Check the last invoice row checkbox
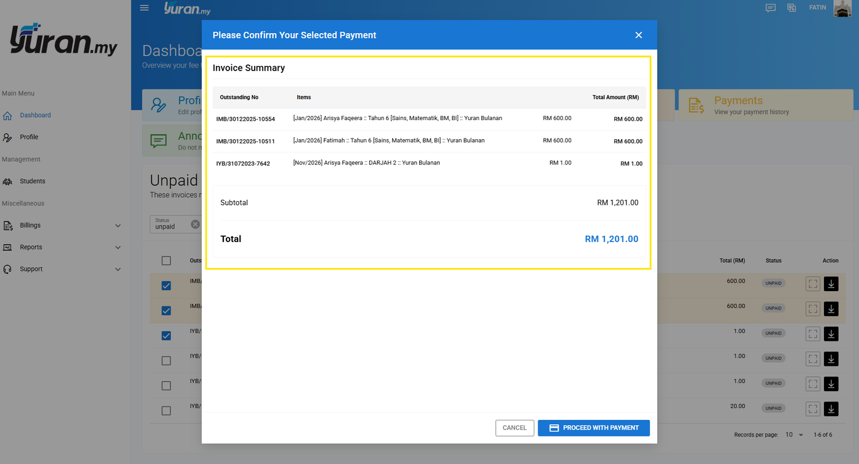 click(x=166, y=411)
